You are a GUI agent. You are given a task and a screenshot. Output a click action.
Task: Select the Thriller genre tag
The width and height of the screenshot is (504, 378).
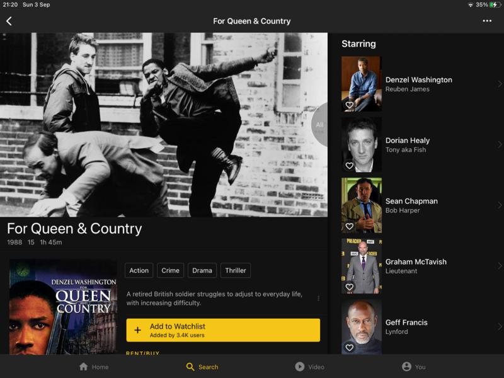tap(236, 270)
